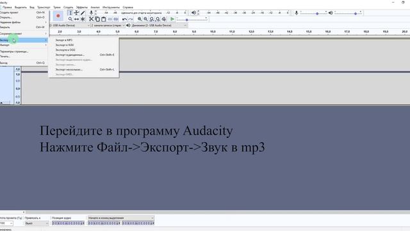Click the Copy icon
The width and height of the screenshot is (410, 231).
click(x=97, y=19)
